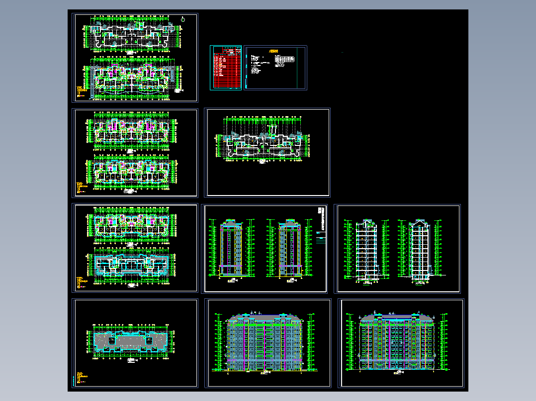Select the left narrow side elevation drawing
This screenshot has height=401, width=536.
[x=231, y=250]
